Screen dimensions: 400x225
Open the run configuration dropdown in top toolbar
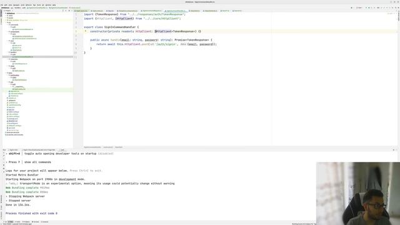359,7
